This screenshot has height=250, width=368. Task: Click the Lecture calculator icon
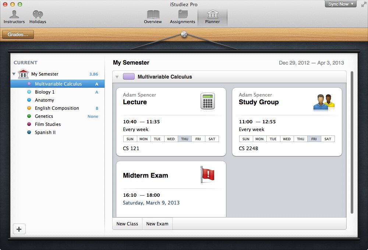[x=208, y=101]
